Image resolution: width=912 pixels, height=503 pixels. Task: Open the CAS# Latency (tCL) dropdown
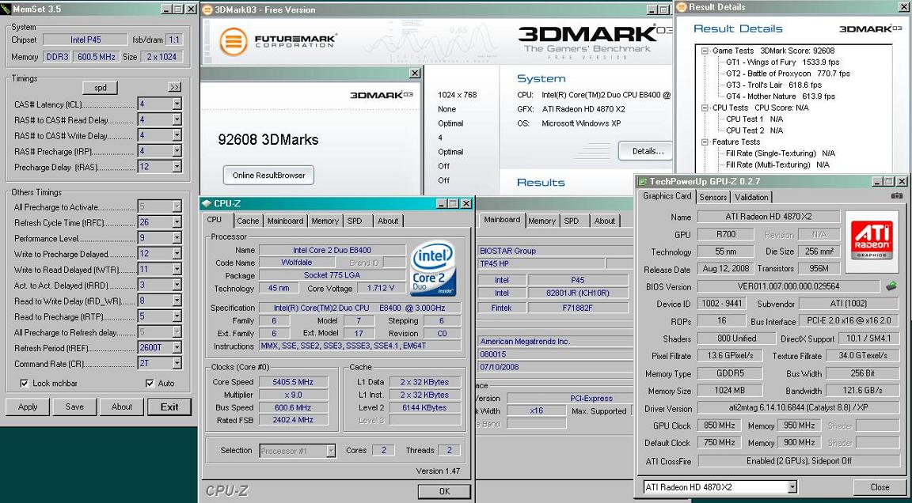pos(177,104)
